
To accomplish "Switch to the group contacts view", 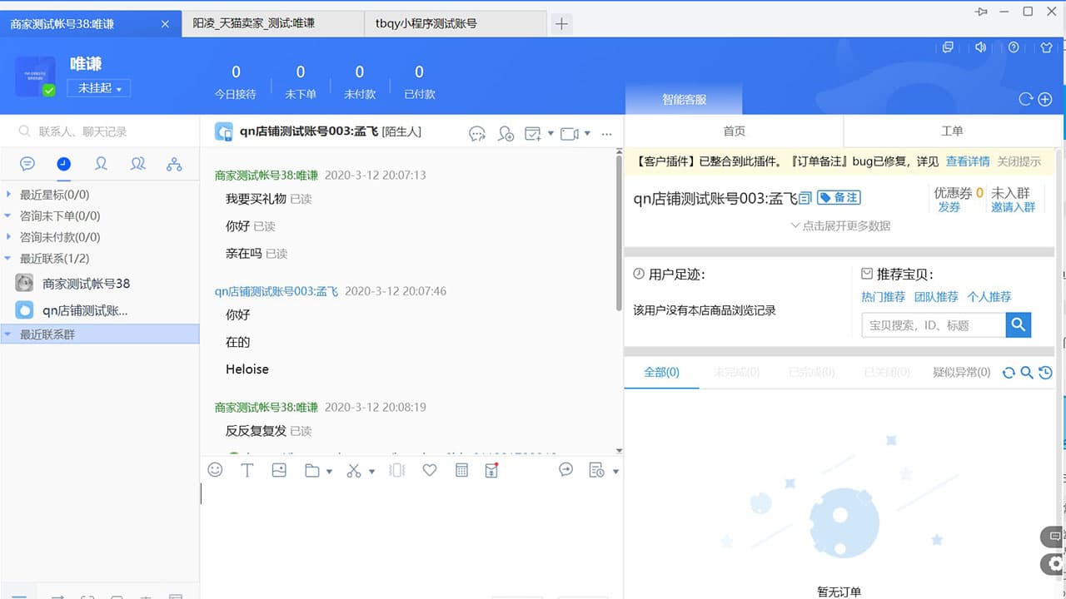I will [138, 164].
